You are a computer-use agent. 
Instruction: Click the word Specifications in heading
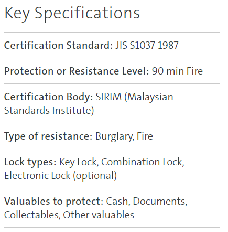(x=88, y=14)
